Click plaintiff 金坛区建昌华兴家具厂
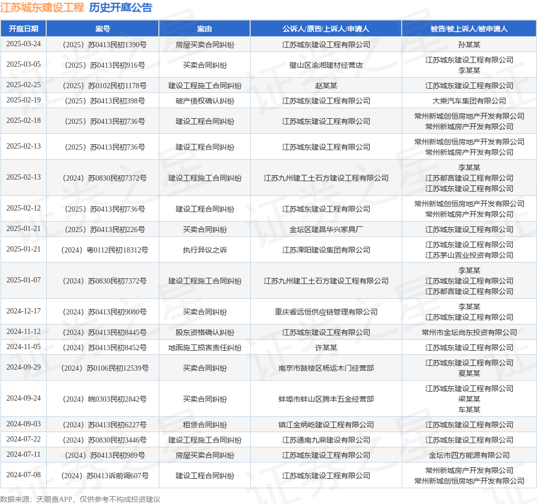Viewport: 537px width, 504px height. point(326,230)
